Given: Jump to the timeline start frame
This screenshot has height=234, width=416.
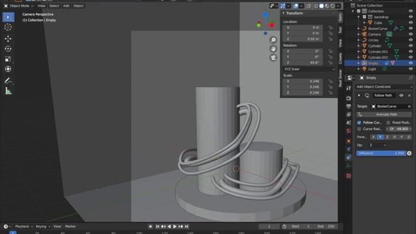Looking at the screenshot, I should (157, 227).
